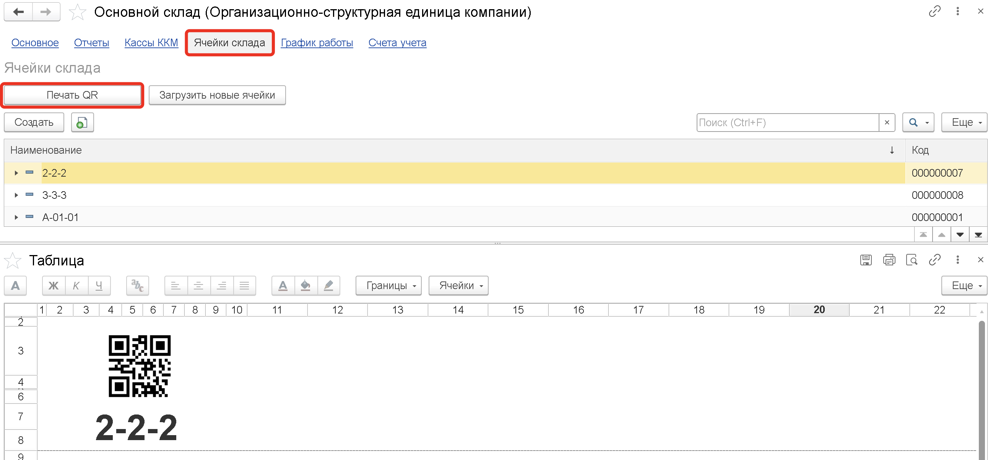Justify text alignment
The width and height of the screenshot is (988, 460).
point(244,285)
